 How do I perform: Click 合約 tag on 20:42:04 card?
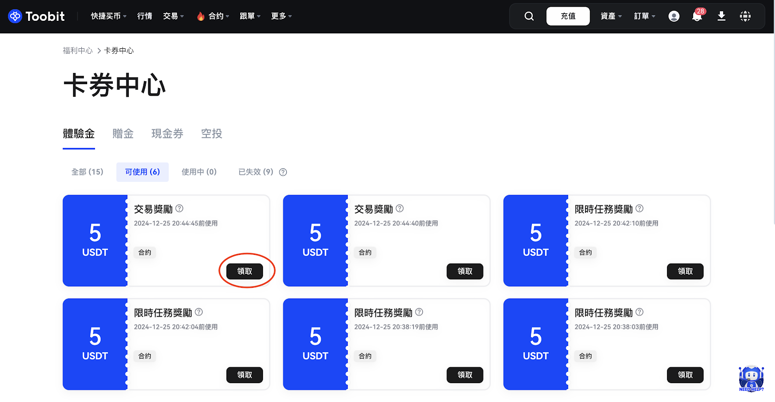(145, 356)
